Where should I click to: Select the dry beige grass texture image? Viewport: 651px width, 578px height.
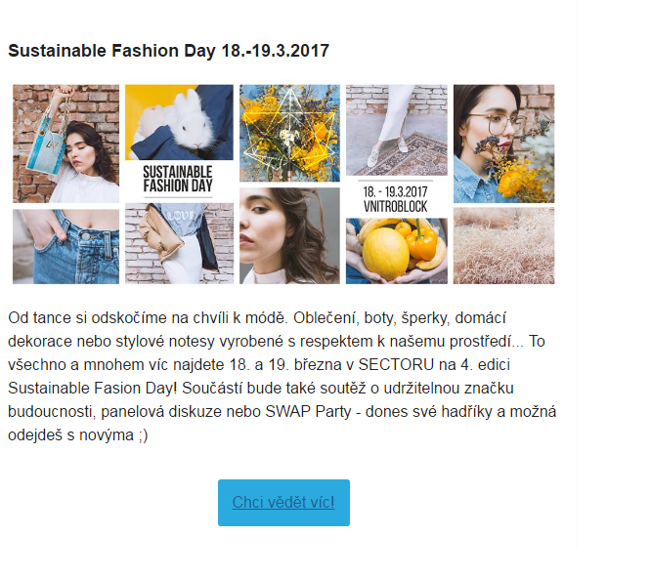pyautogui.click(x=503, y=246)
